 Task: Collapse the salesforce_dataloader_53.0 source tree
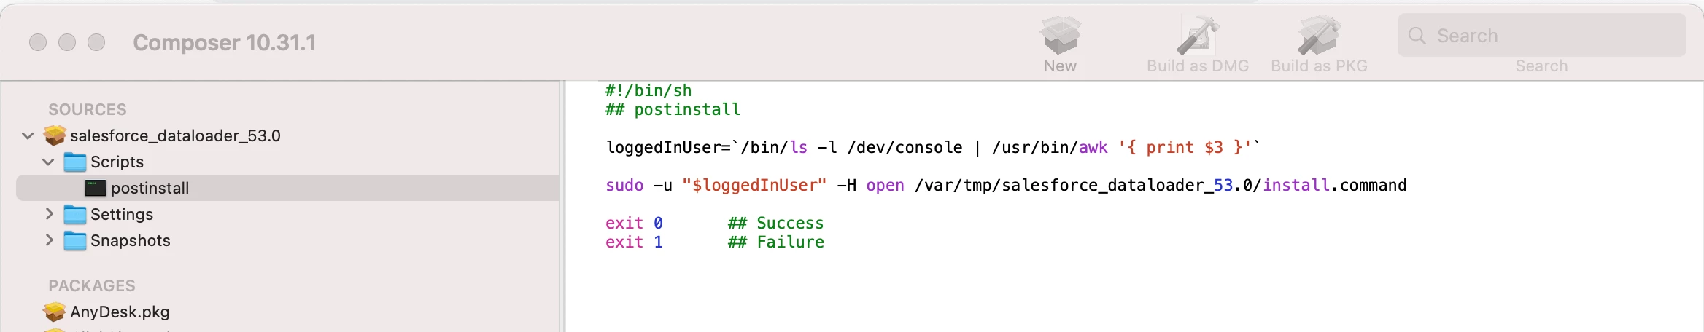pos(28,135)
